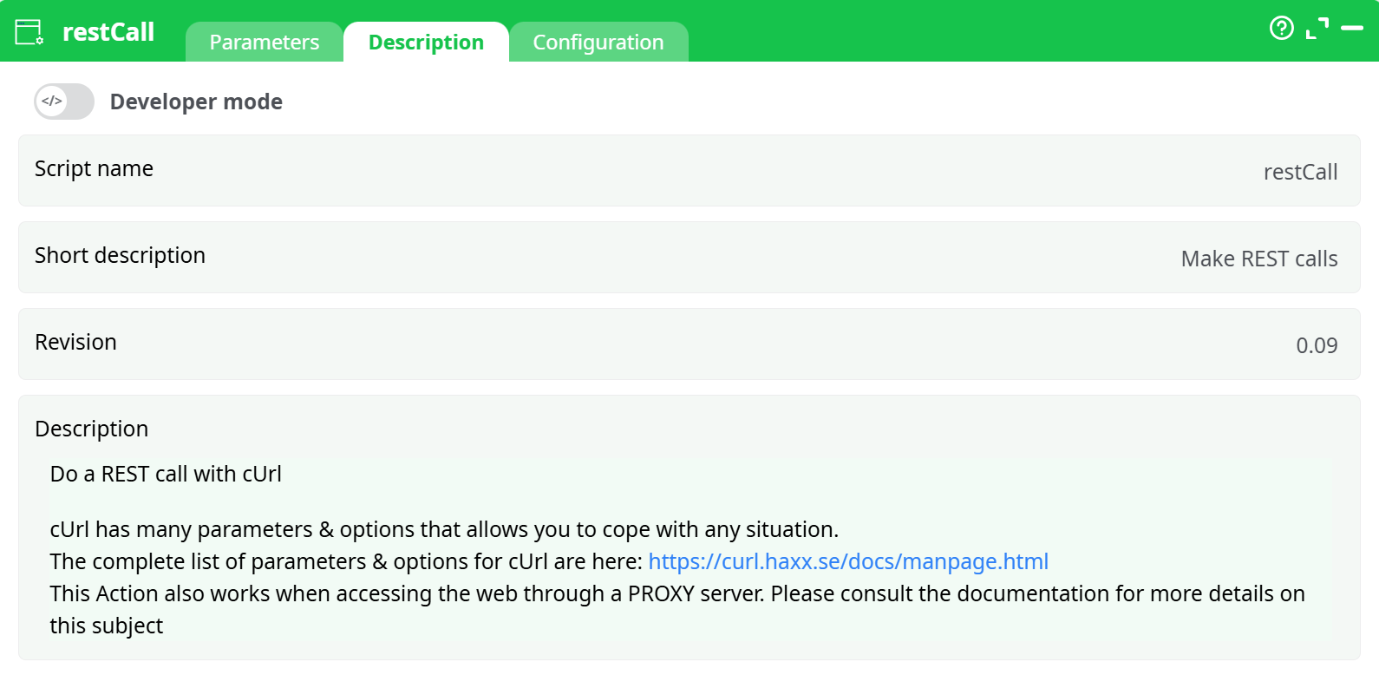Select the 'Make REST calls' value
Viewport: 1379px width, 675px height.
click(1258, 259)
